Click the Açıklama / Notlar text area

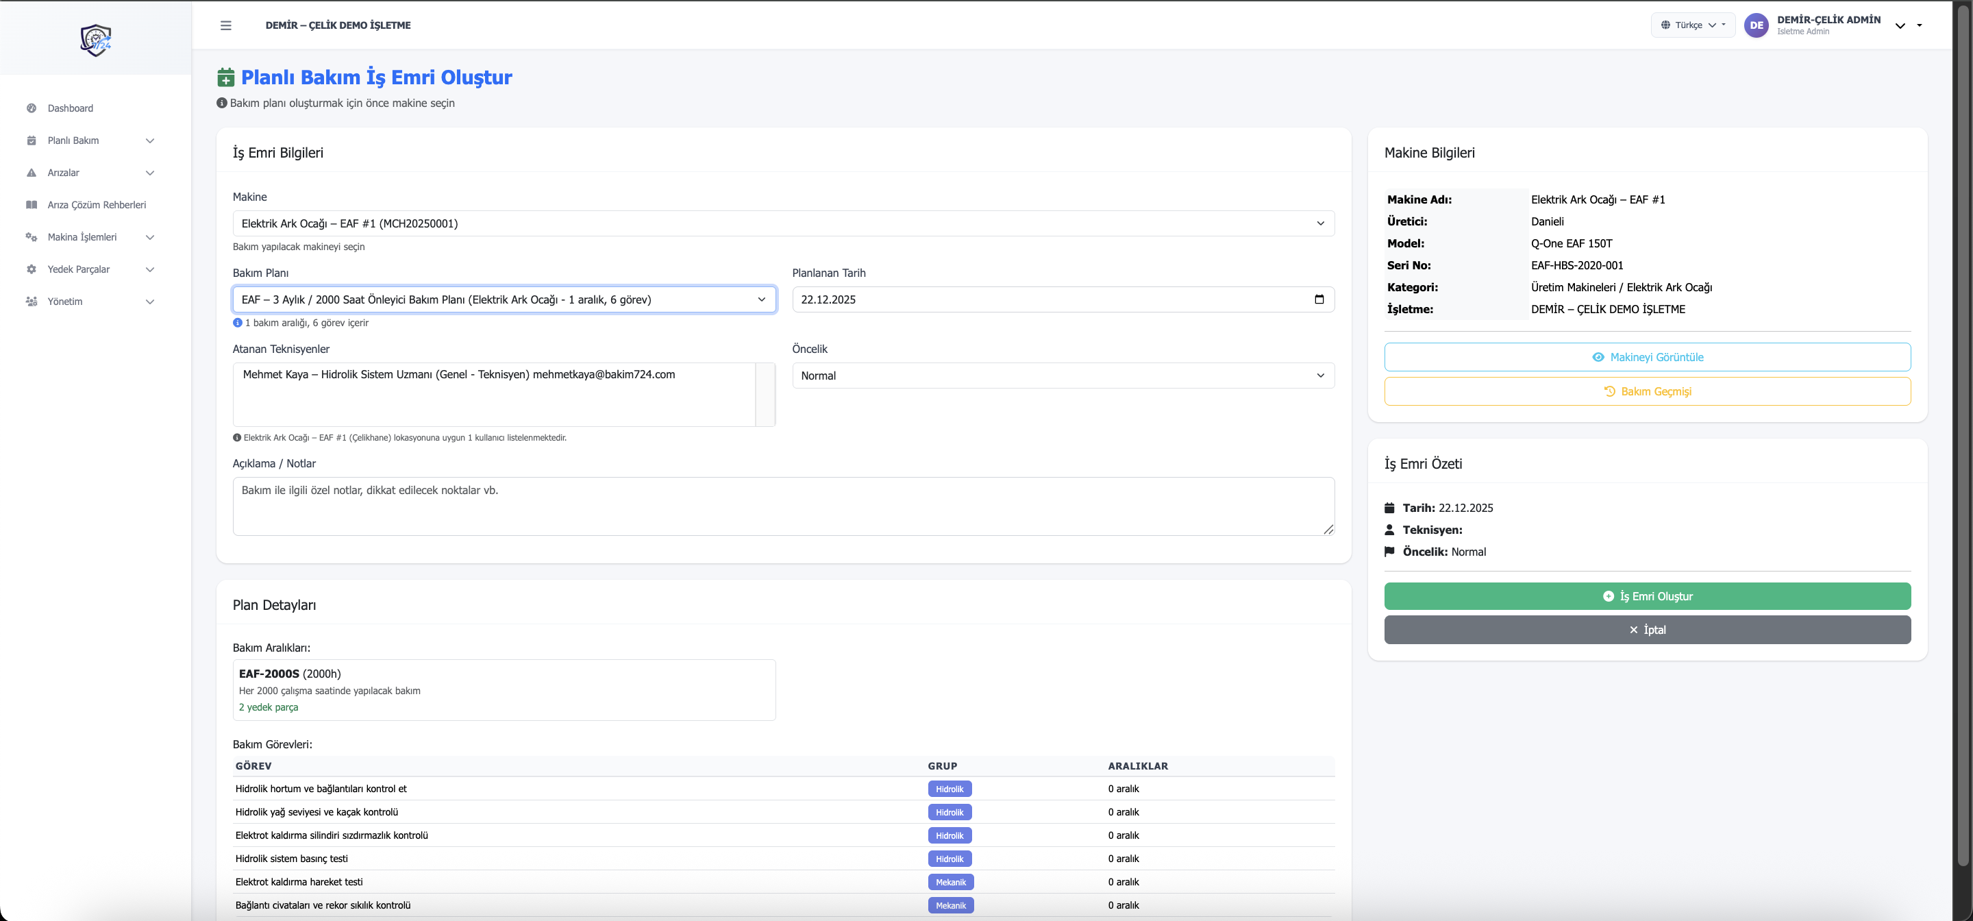[x=783, y=506]
